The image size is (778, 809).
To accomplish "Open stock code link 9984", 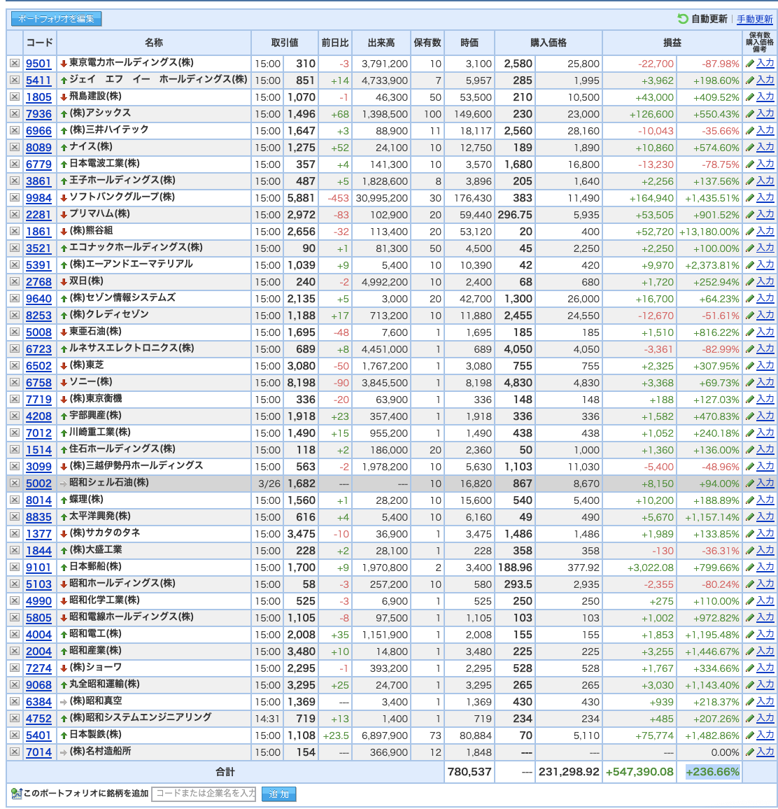I will point(38,198).
